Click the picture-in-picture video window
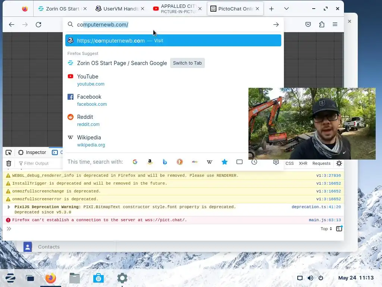 (x=312, y=123)
